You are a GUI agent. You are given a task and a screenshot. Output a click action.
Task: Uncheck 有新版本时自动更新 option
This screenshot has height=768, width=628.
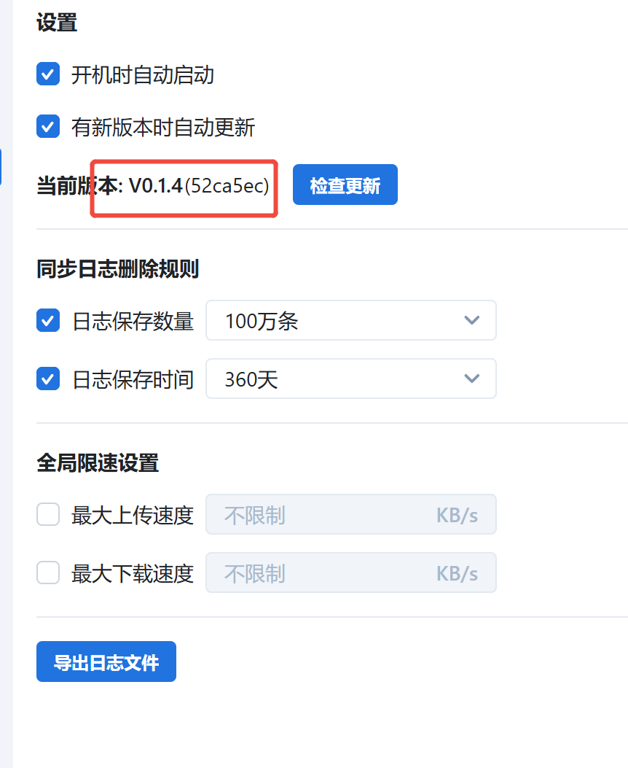pyautogui.click(x=48, y=127)
